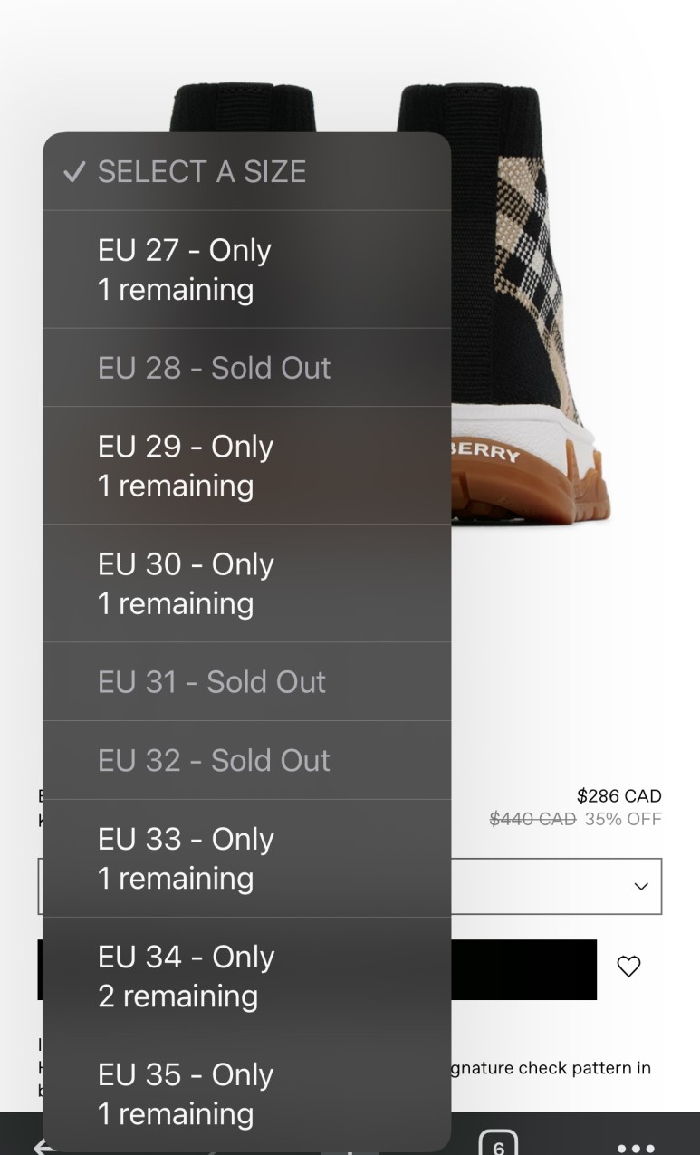Image resolution: width=700 pixels, height=1155 pixels.
Task: Click the size dropdown chevron arrow
Action: pyautogui.click(x=641, y=886)
